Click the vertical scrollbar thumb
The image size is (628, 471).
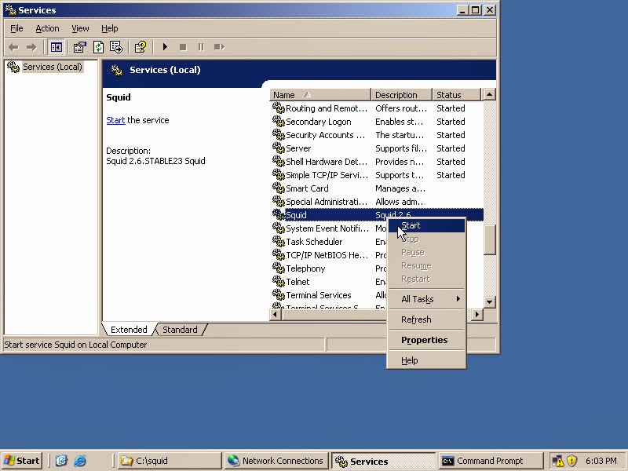click(489, 240)
